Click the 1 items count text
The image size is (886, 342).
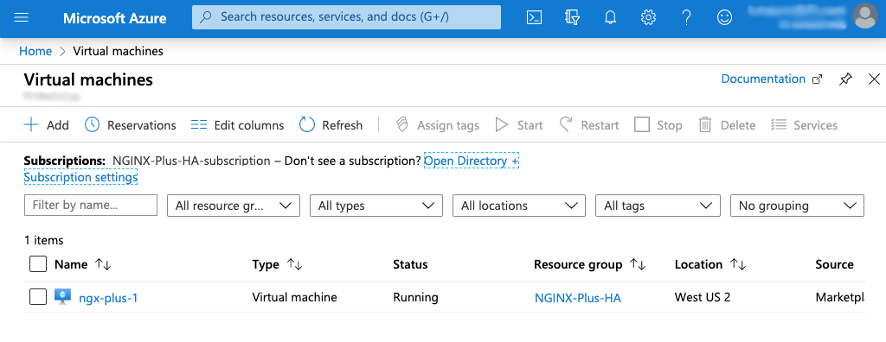coord(43,240)
